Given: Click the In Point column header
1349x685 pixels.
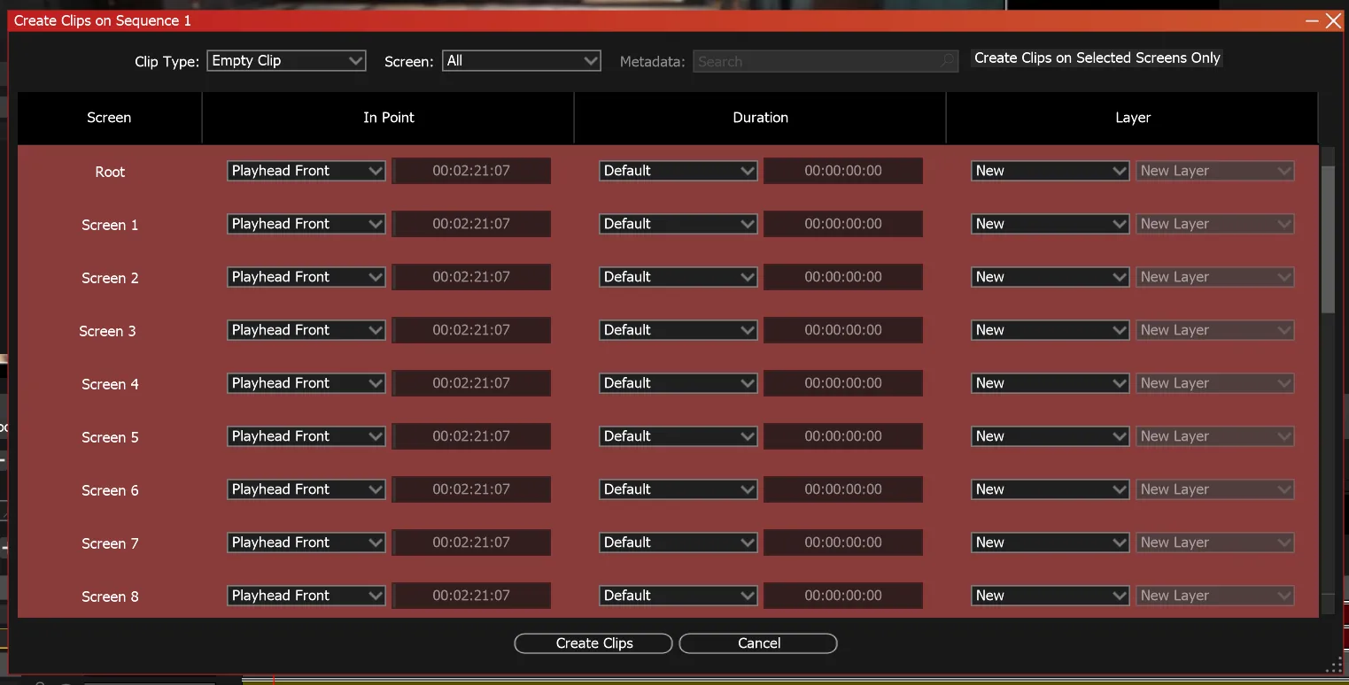Looking at the screenshot, I should point(388,118).
